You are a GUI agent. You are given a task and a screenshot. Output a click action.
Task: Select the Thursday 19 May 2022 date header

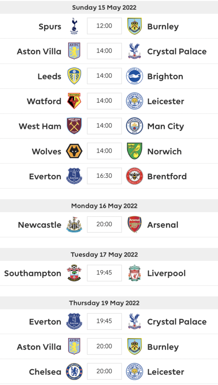coord(104,303)
